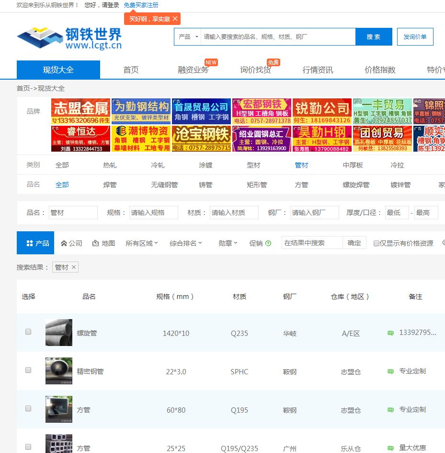Open the 为勤钢结构 brand banner
The height and width of the screenshot is (453, 445).
141,111
